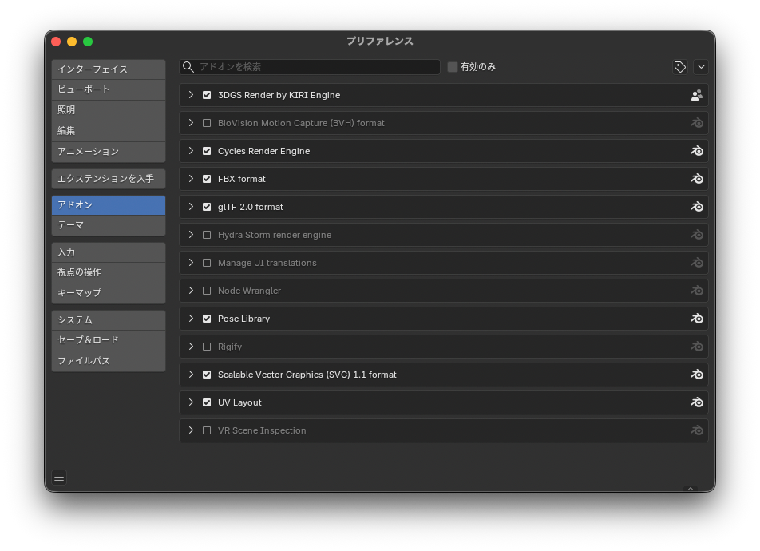The height and width of the screenshot is (551, 760).
Task: Open the キーマップ preferences section
Action: click(x=108, y=293)
